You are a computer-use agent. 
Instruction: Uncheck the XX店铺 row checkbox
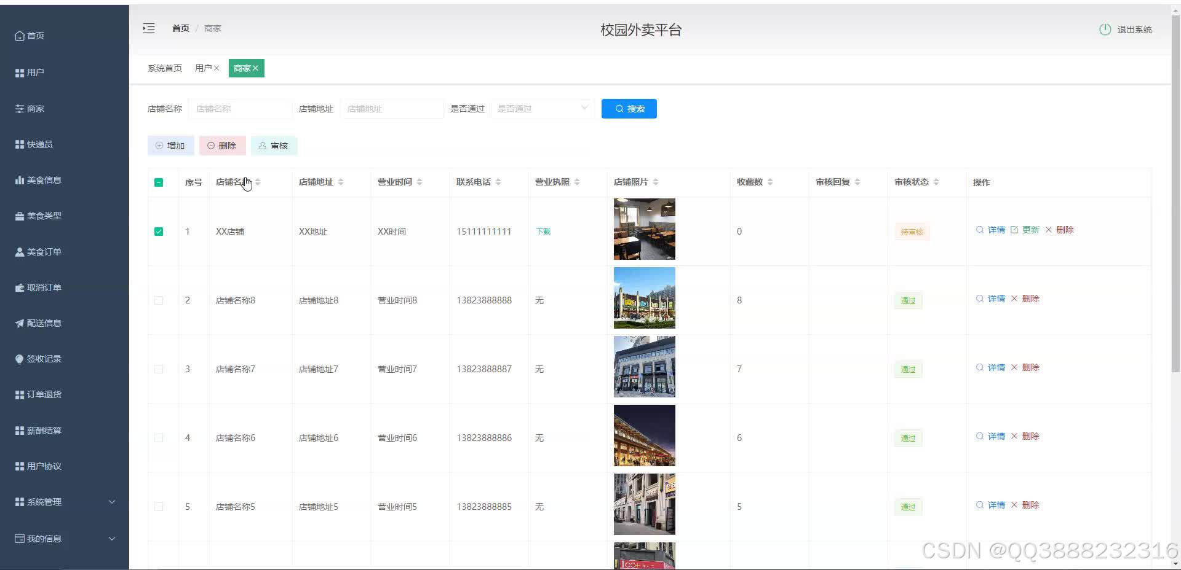click(159, 232)
